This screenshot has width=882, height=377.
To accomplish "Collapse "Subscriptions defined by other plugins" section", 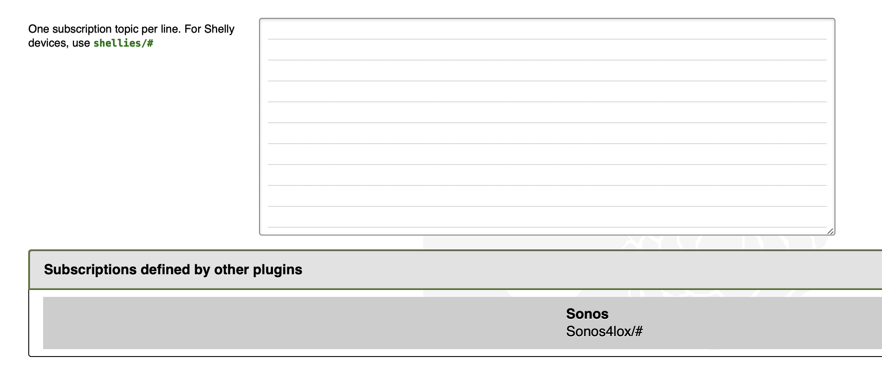I will 173,269.
